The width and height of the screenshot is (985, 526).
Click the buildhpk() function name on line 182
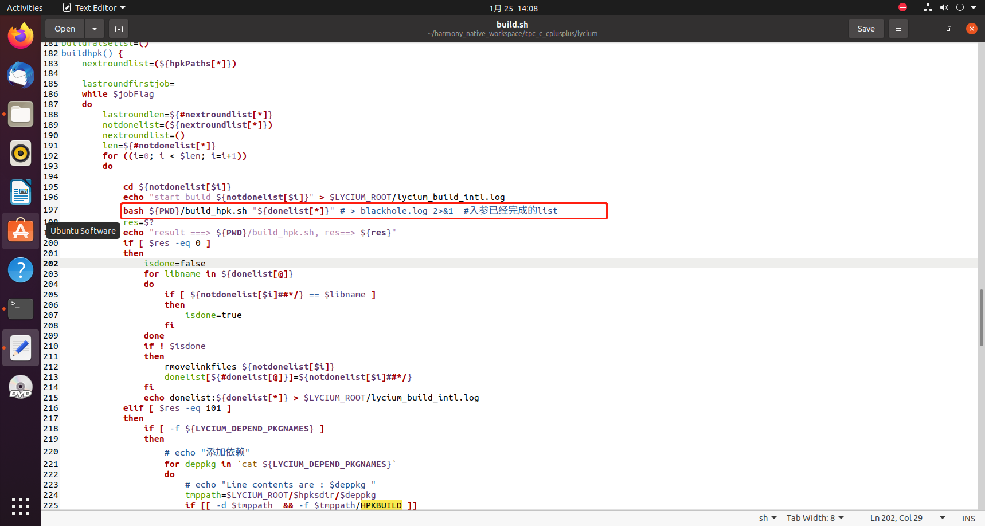point(87,53)
